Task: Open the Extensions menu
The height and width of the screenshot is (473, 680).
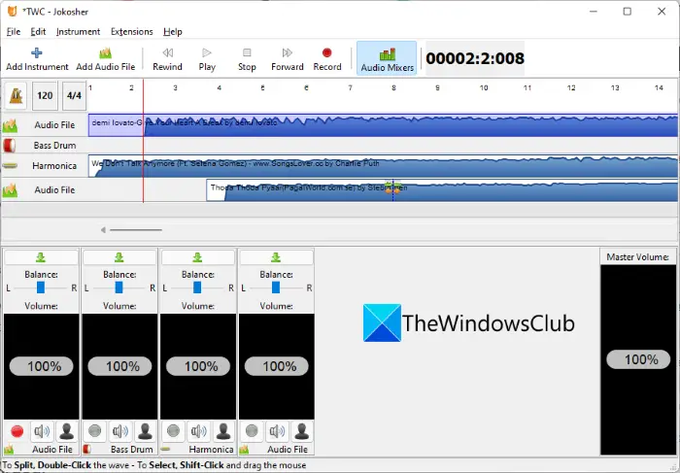Action: (x=132, y=32)
